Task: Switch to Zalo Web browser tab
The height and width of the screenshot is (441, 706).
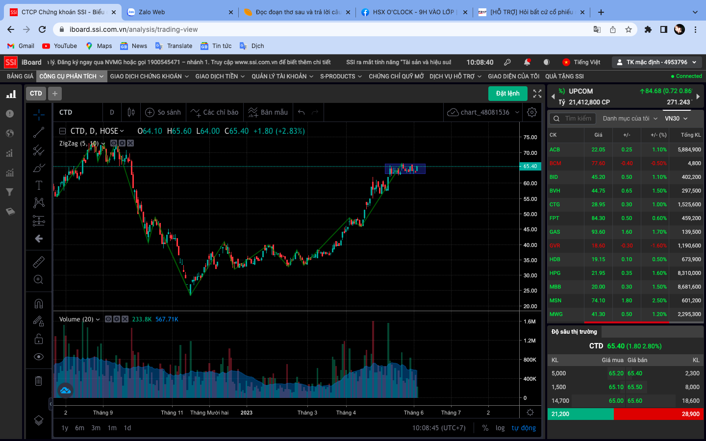Action: [179, 12]
